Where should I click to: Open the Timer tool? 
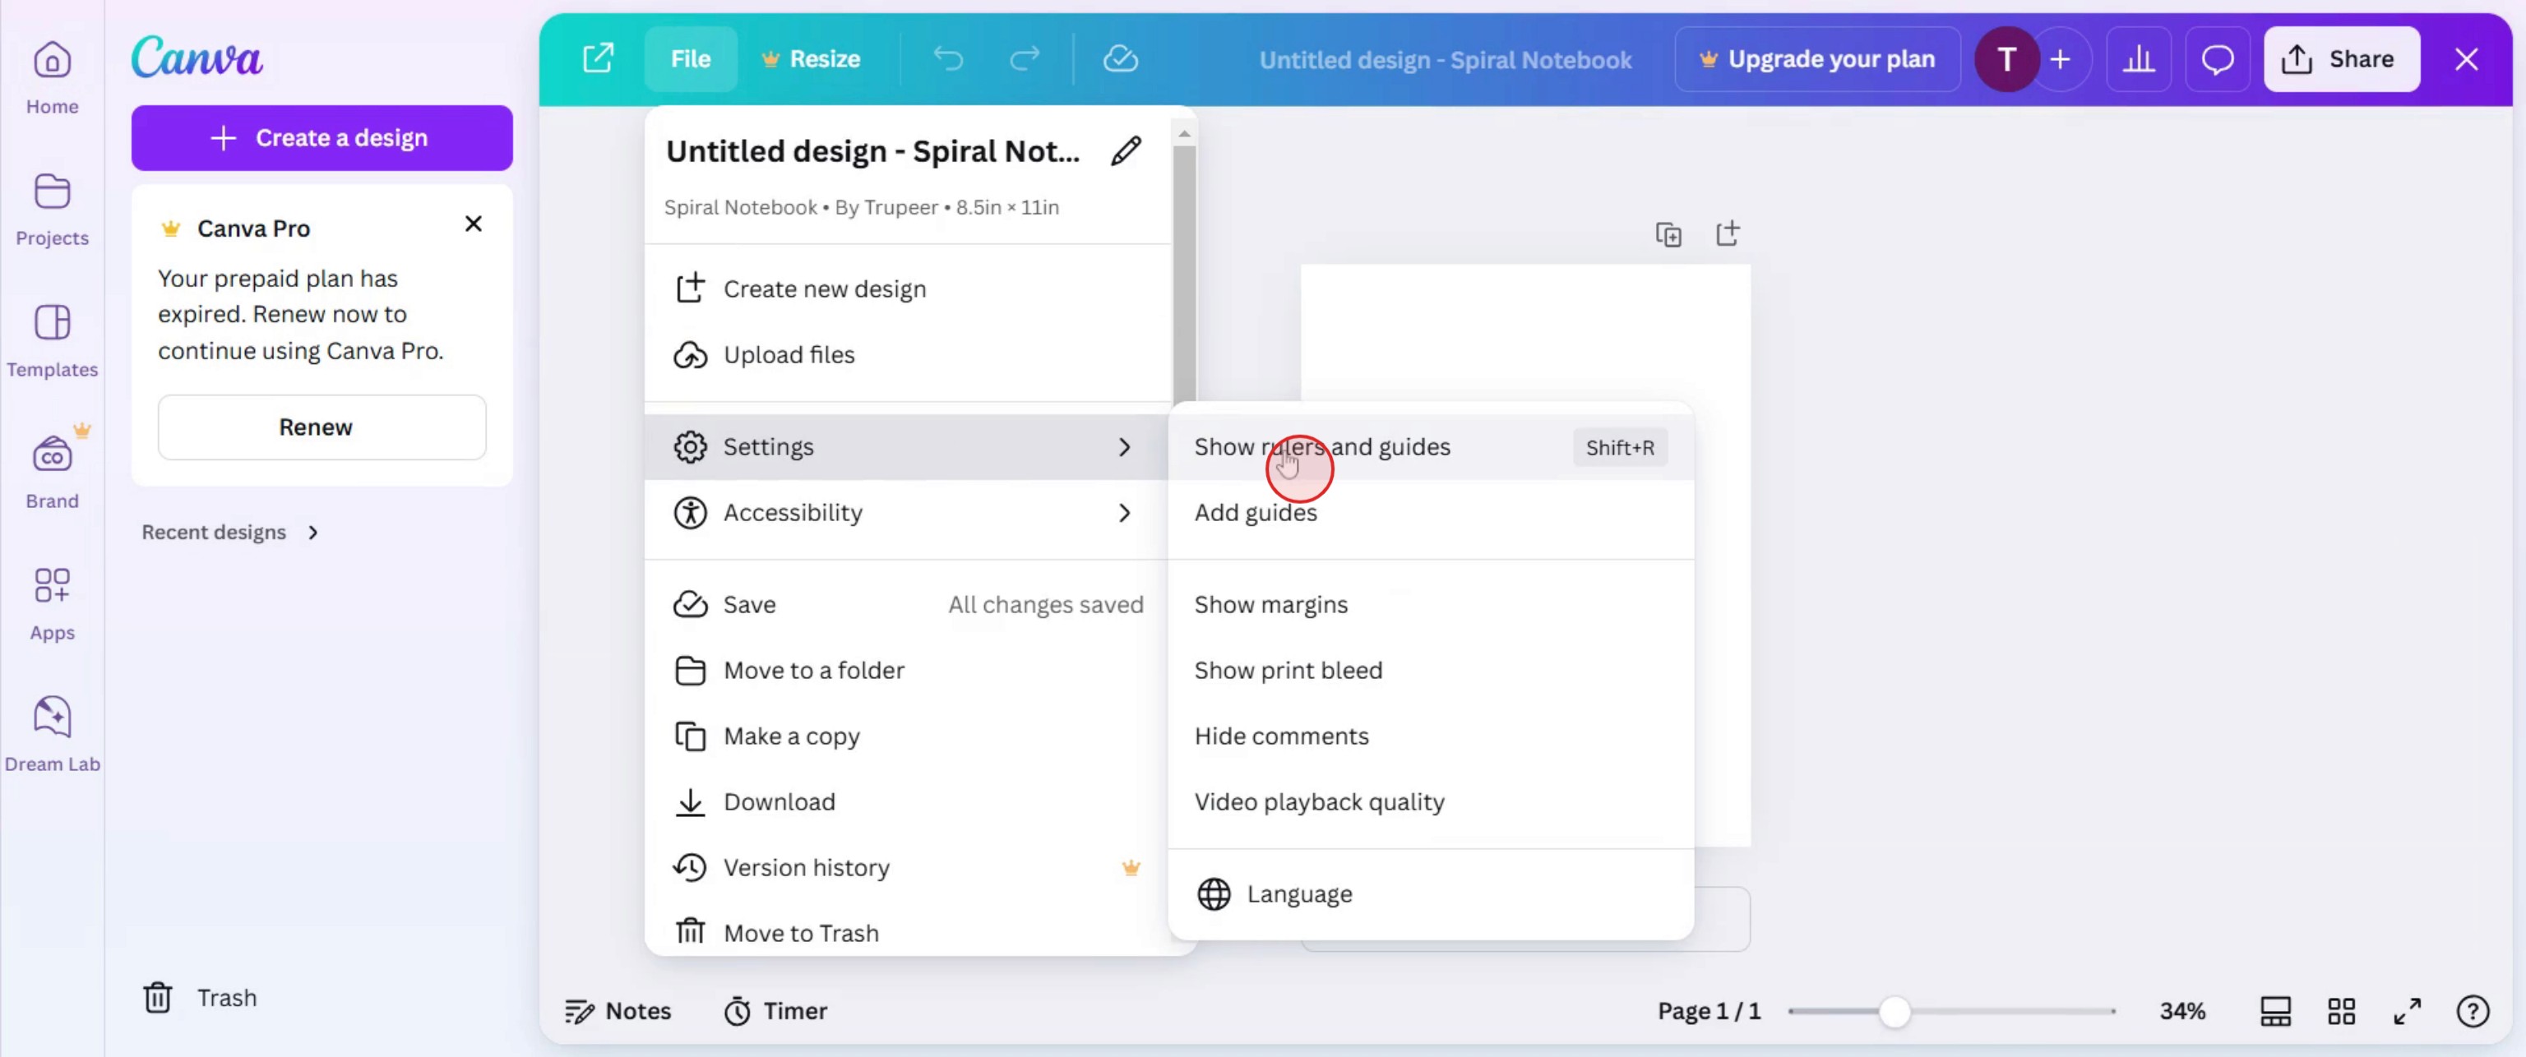point(775,1011)
